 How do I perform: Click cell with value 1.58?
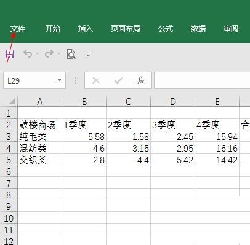click(x=129, y=136)
